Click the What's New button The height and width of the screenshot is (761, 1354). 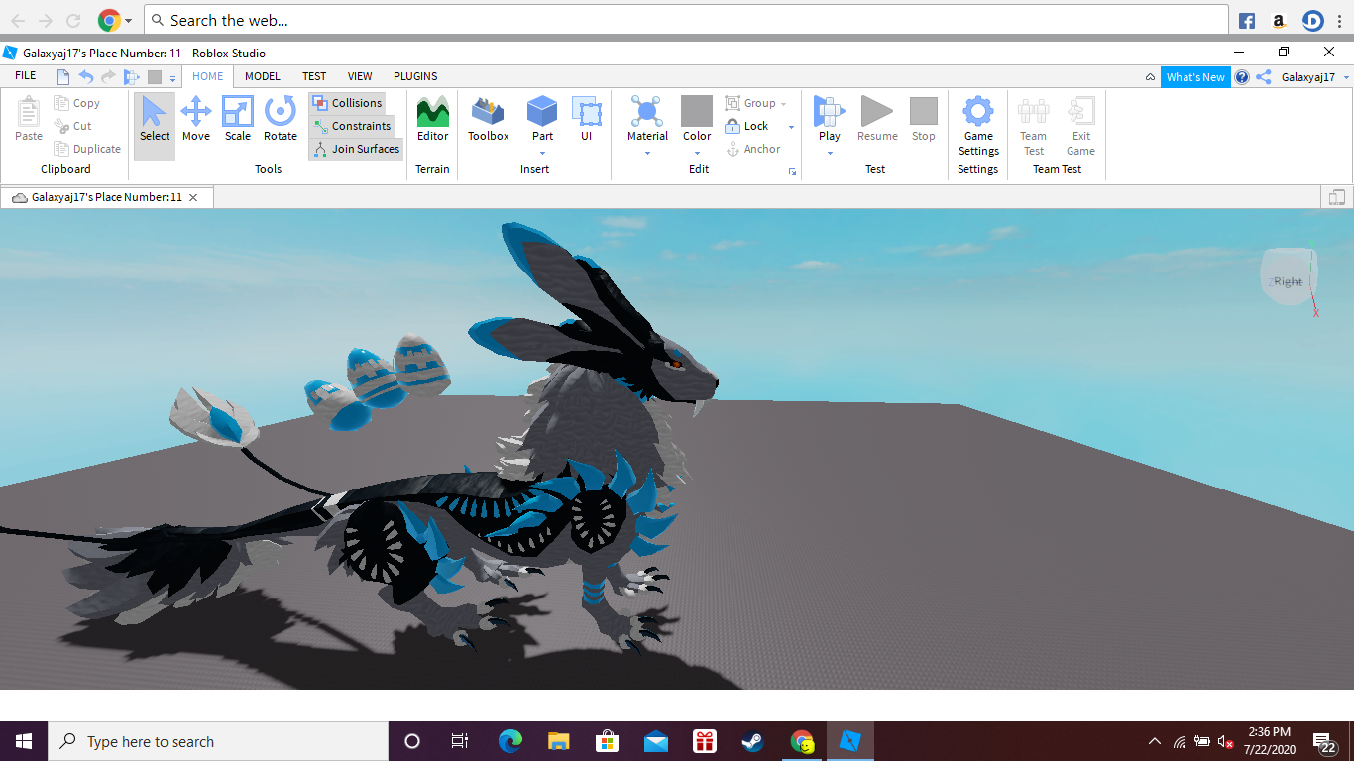(1195, 77)
